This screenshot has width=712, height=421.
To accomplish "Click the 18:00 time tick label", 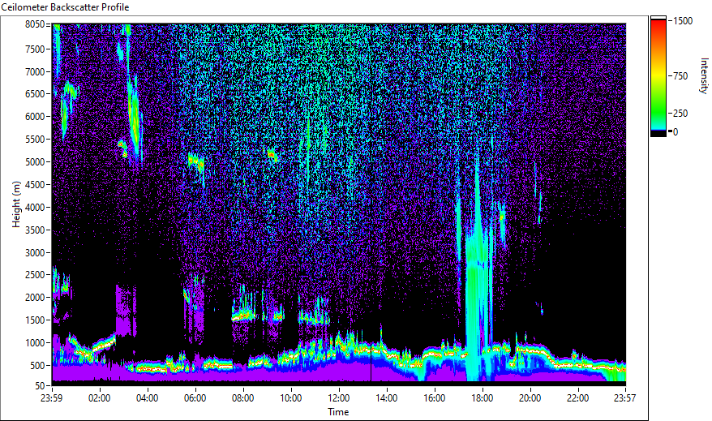I will (x=483, y=398).
